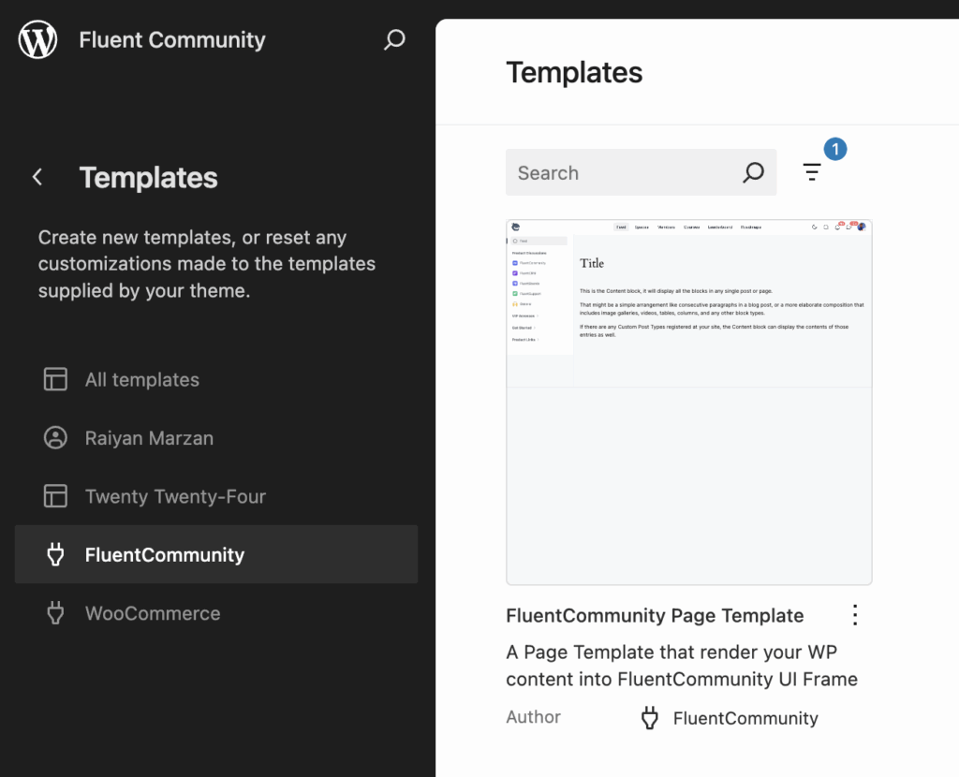Viewport: 959px width, 777px height.
Task: Open the FluentCommunity Page Template preview thumbnail
Action: click(x=688, y=403)
